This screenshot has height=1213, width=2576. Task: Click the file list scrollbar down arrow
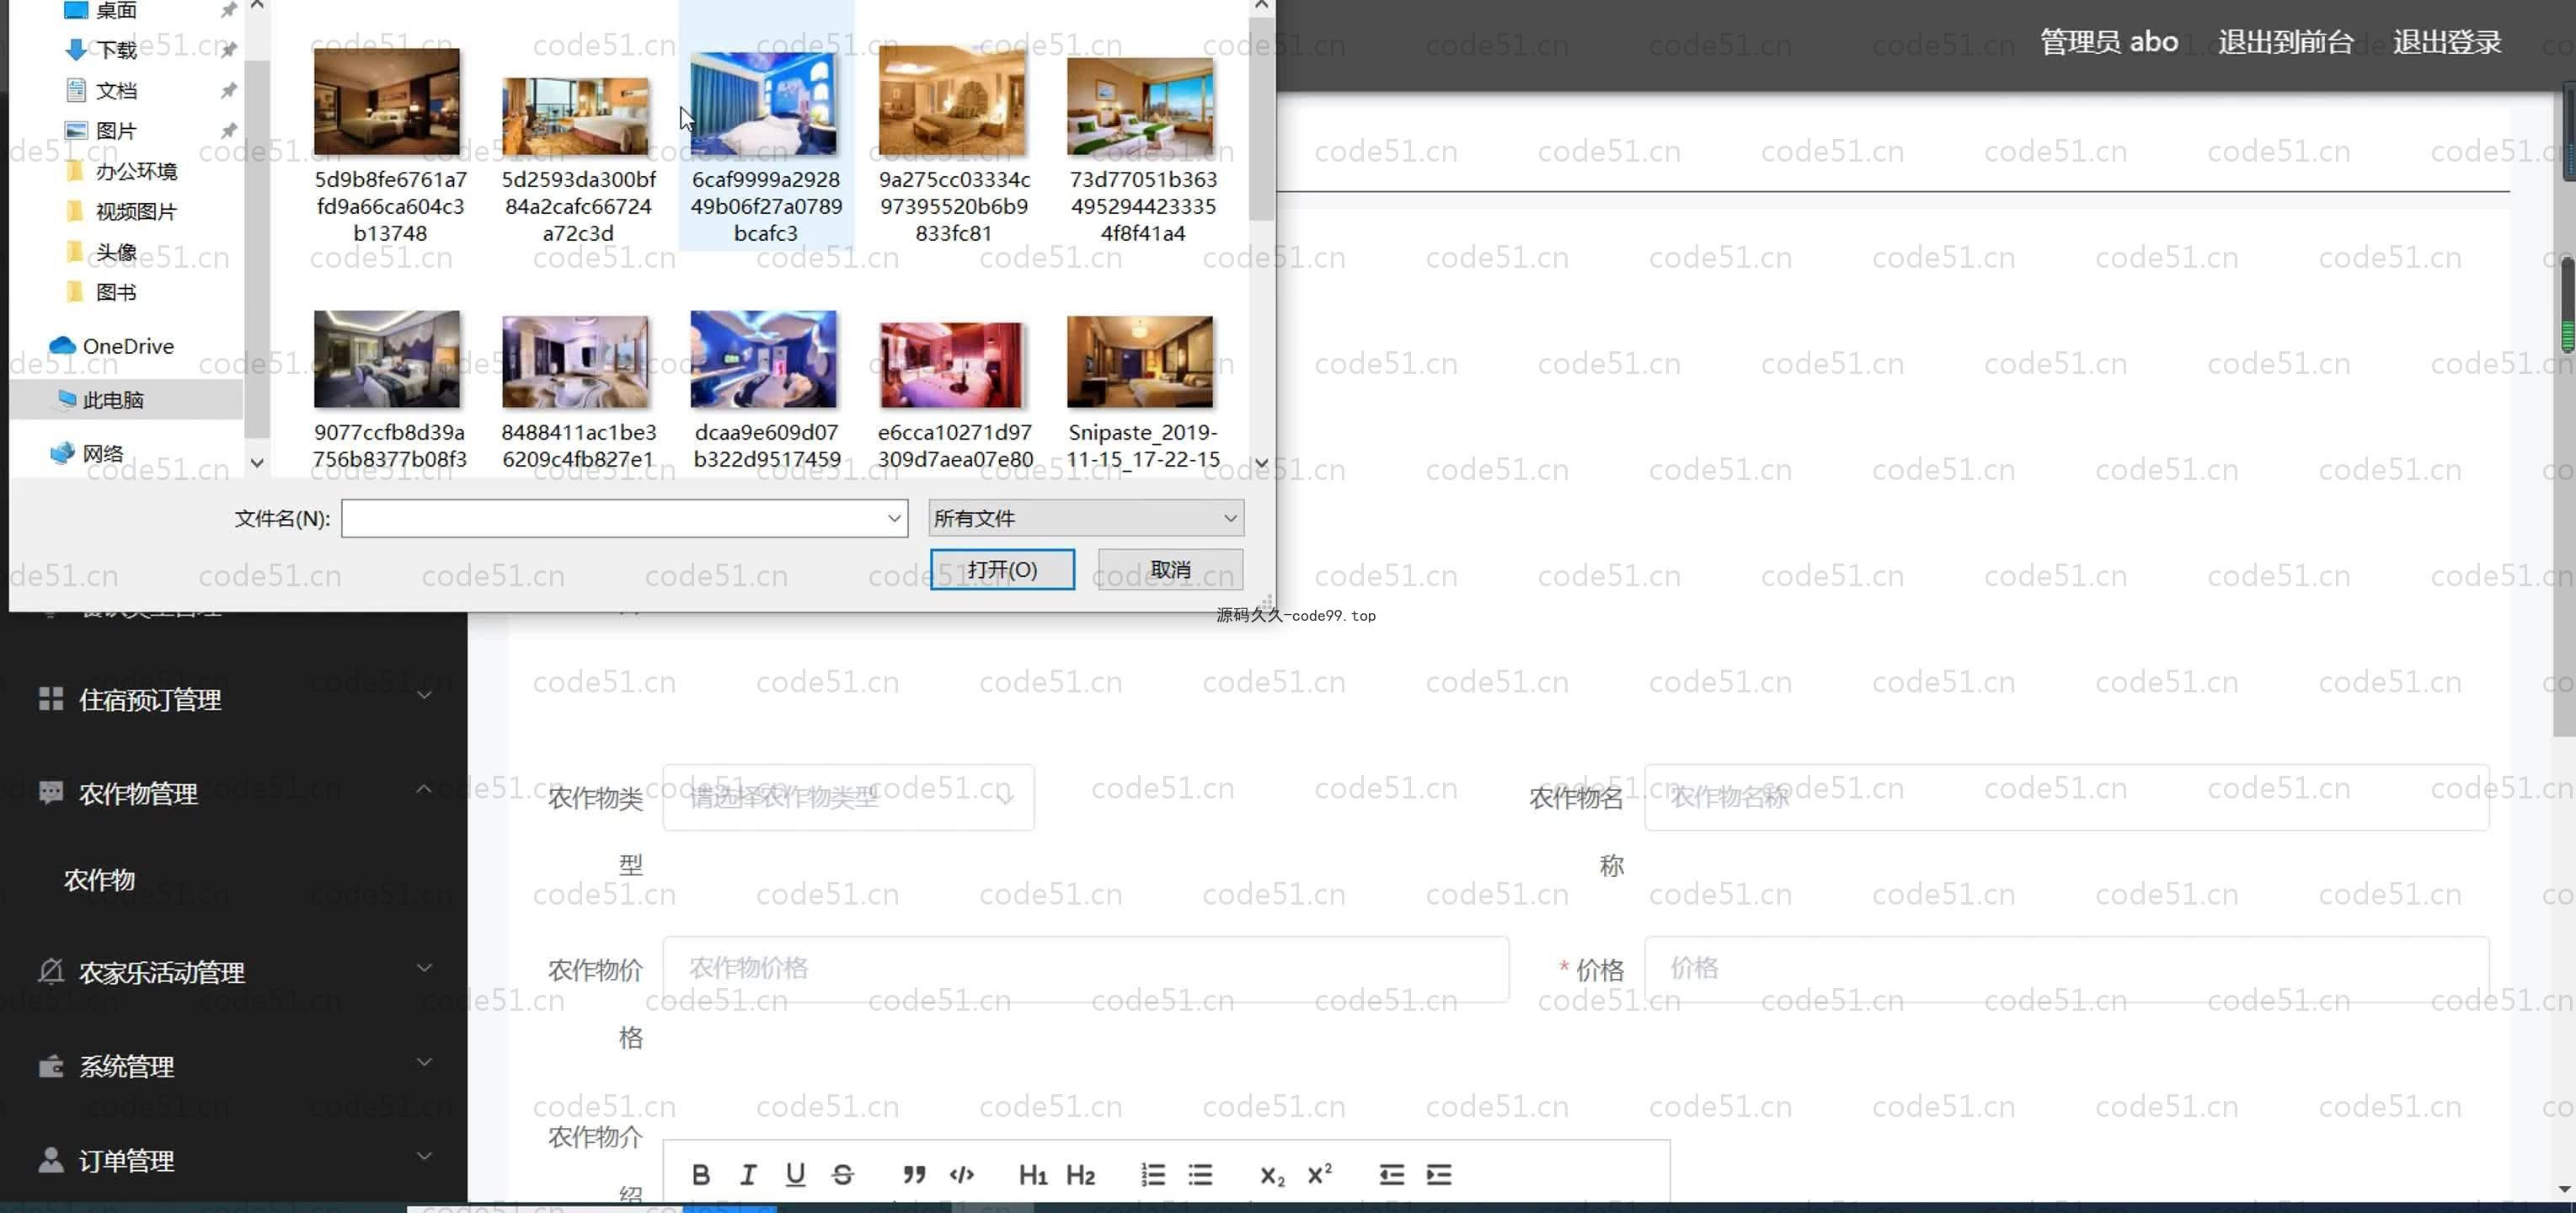(1261, 463)
